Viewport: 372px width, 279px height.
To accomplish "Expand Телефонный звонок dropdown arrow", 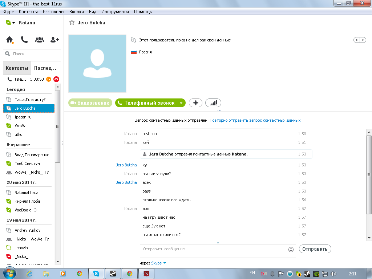I will point(181,103).
